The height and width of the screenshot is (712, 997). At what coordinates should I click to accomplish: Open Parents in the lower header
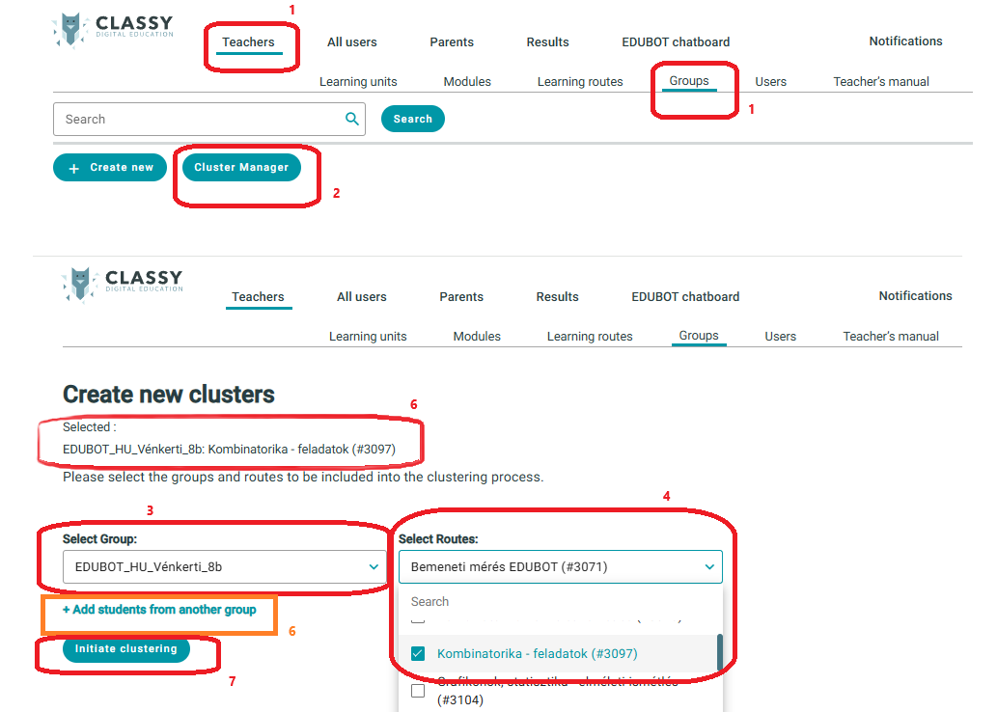(x=461, y=297)
